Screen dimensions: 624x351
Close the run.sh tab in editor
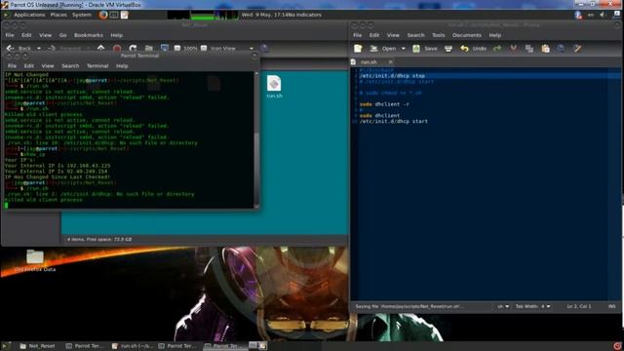(x=390, y=62)
